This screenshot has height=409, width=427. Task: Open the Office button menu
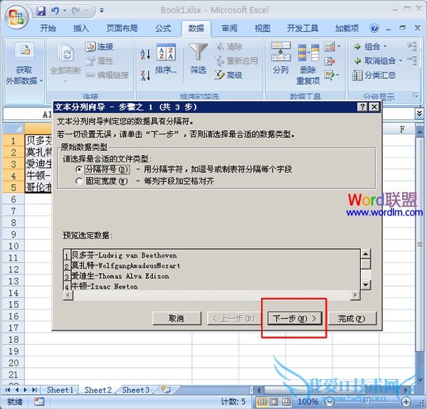16,16
